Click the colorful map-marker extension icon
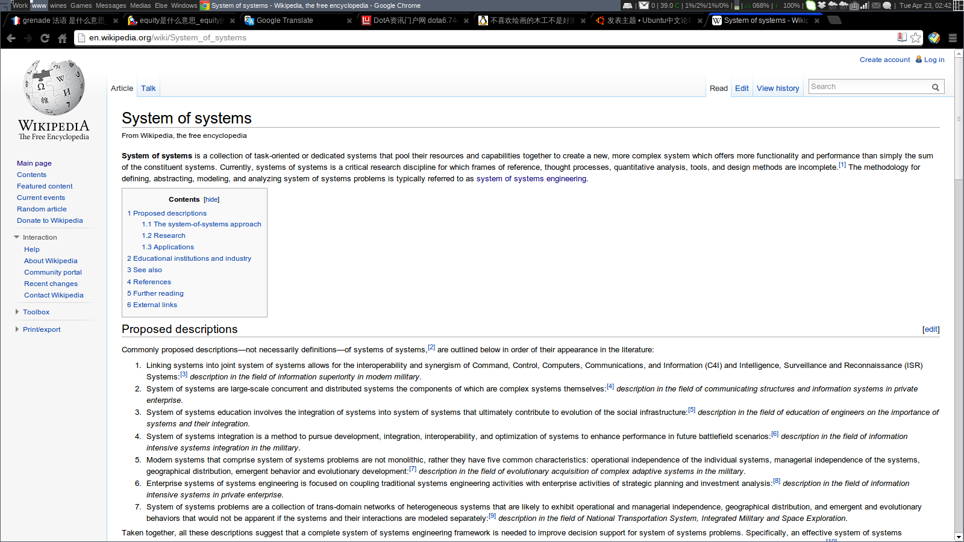 click(934, 38)
